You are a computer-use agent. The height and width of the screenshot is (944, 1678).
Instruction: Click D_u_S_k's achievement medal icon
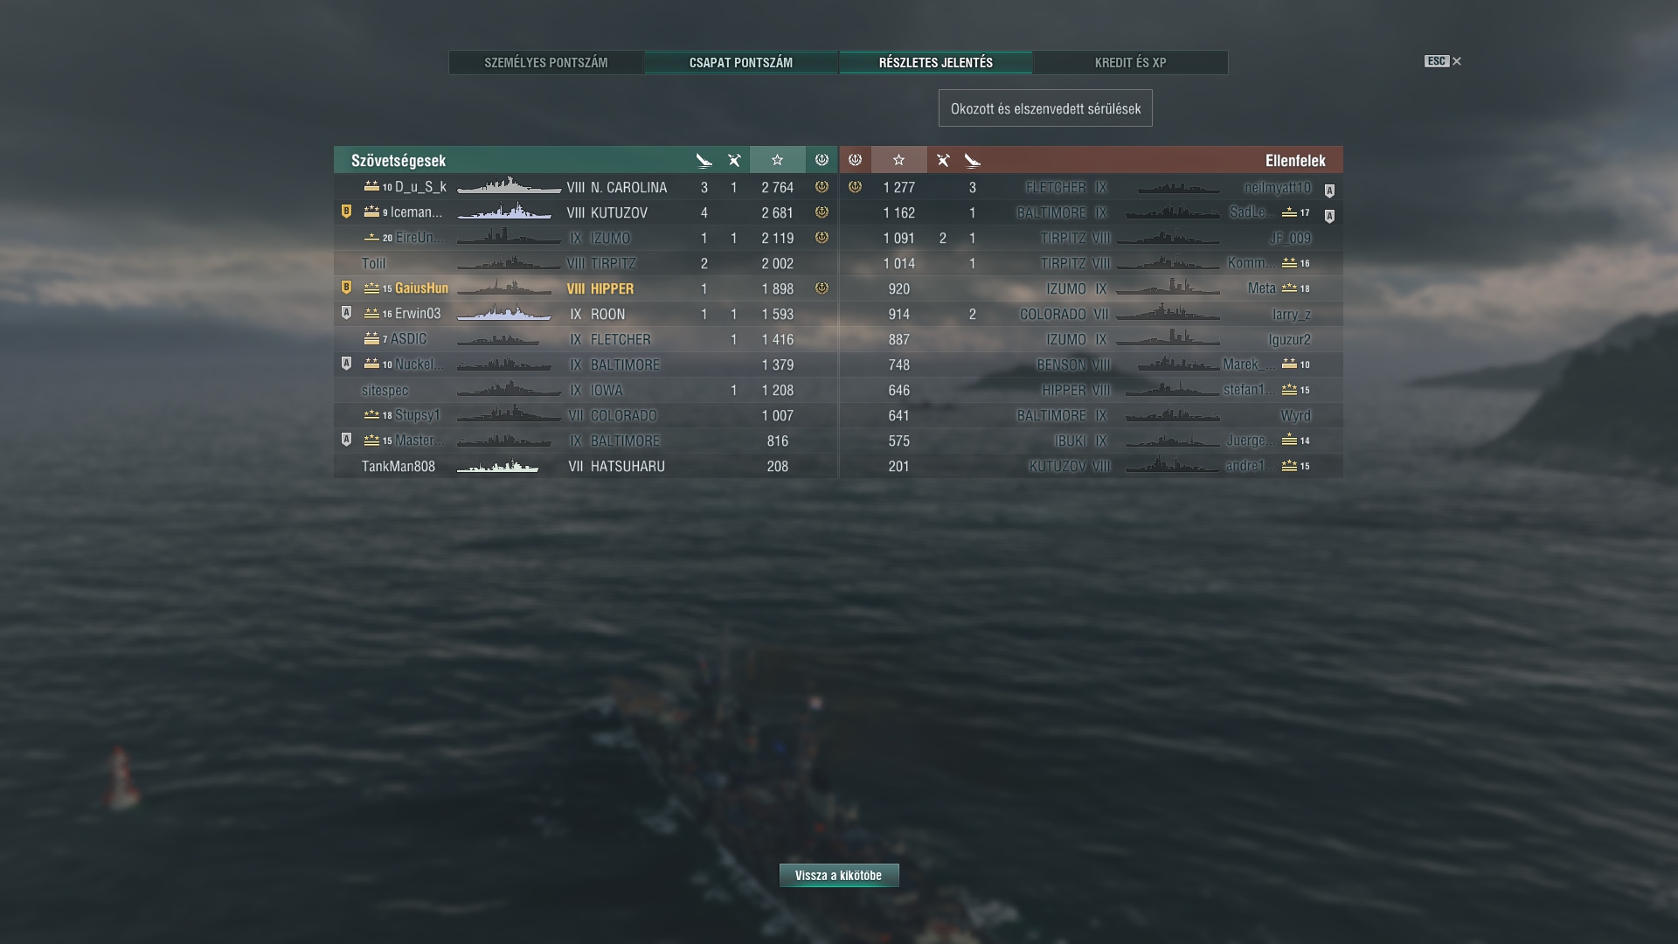(822, 187)
